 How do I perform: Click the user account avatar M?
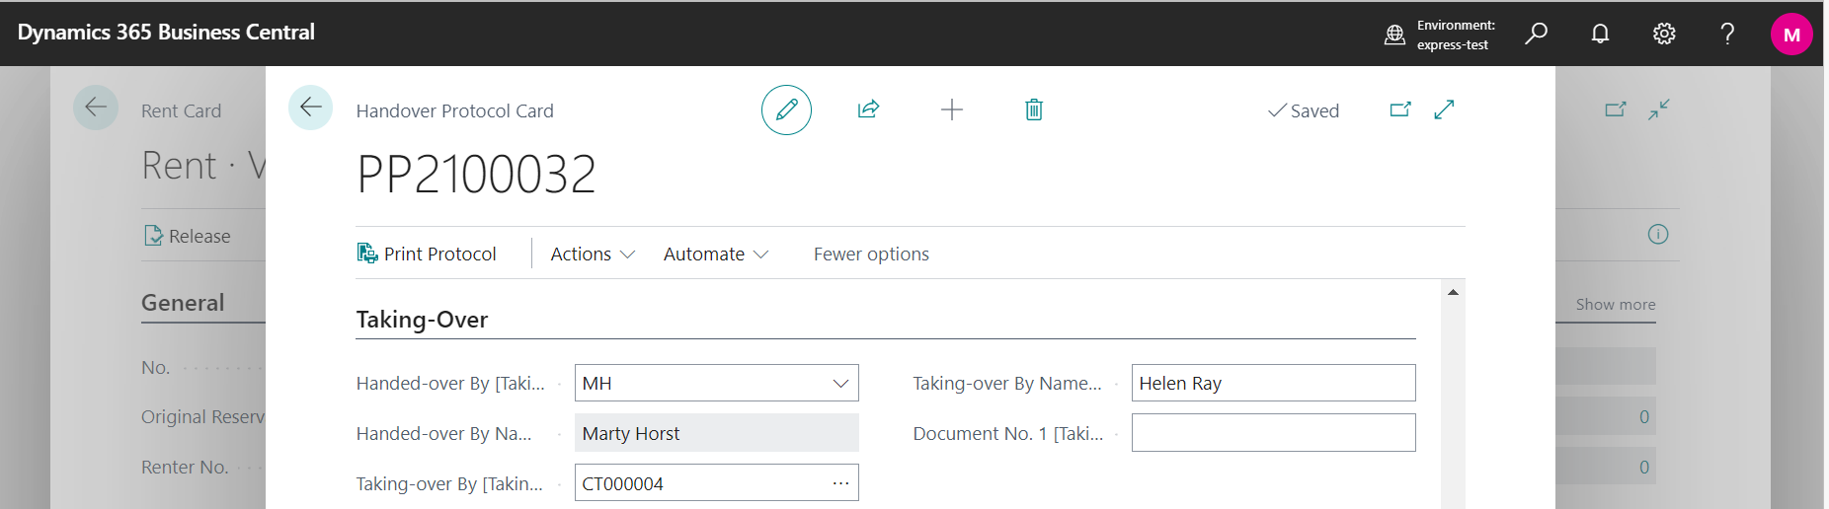1790,35
